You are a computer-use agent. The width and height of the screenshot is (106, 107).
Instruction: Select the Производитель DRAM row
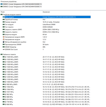(46, 44)
